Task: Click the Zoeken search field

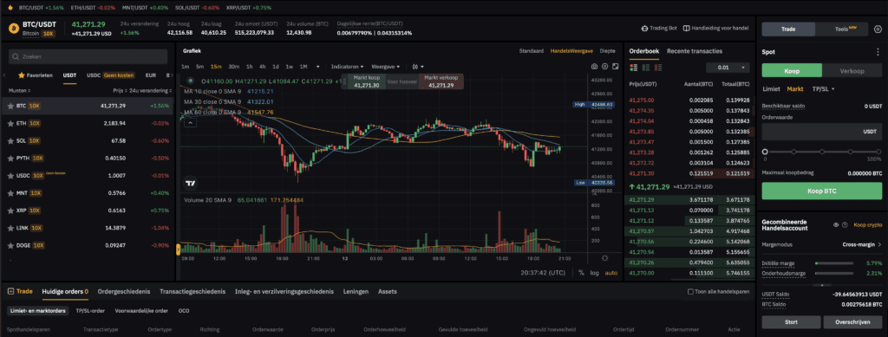Action: [88, 56]
